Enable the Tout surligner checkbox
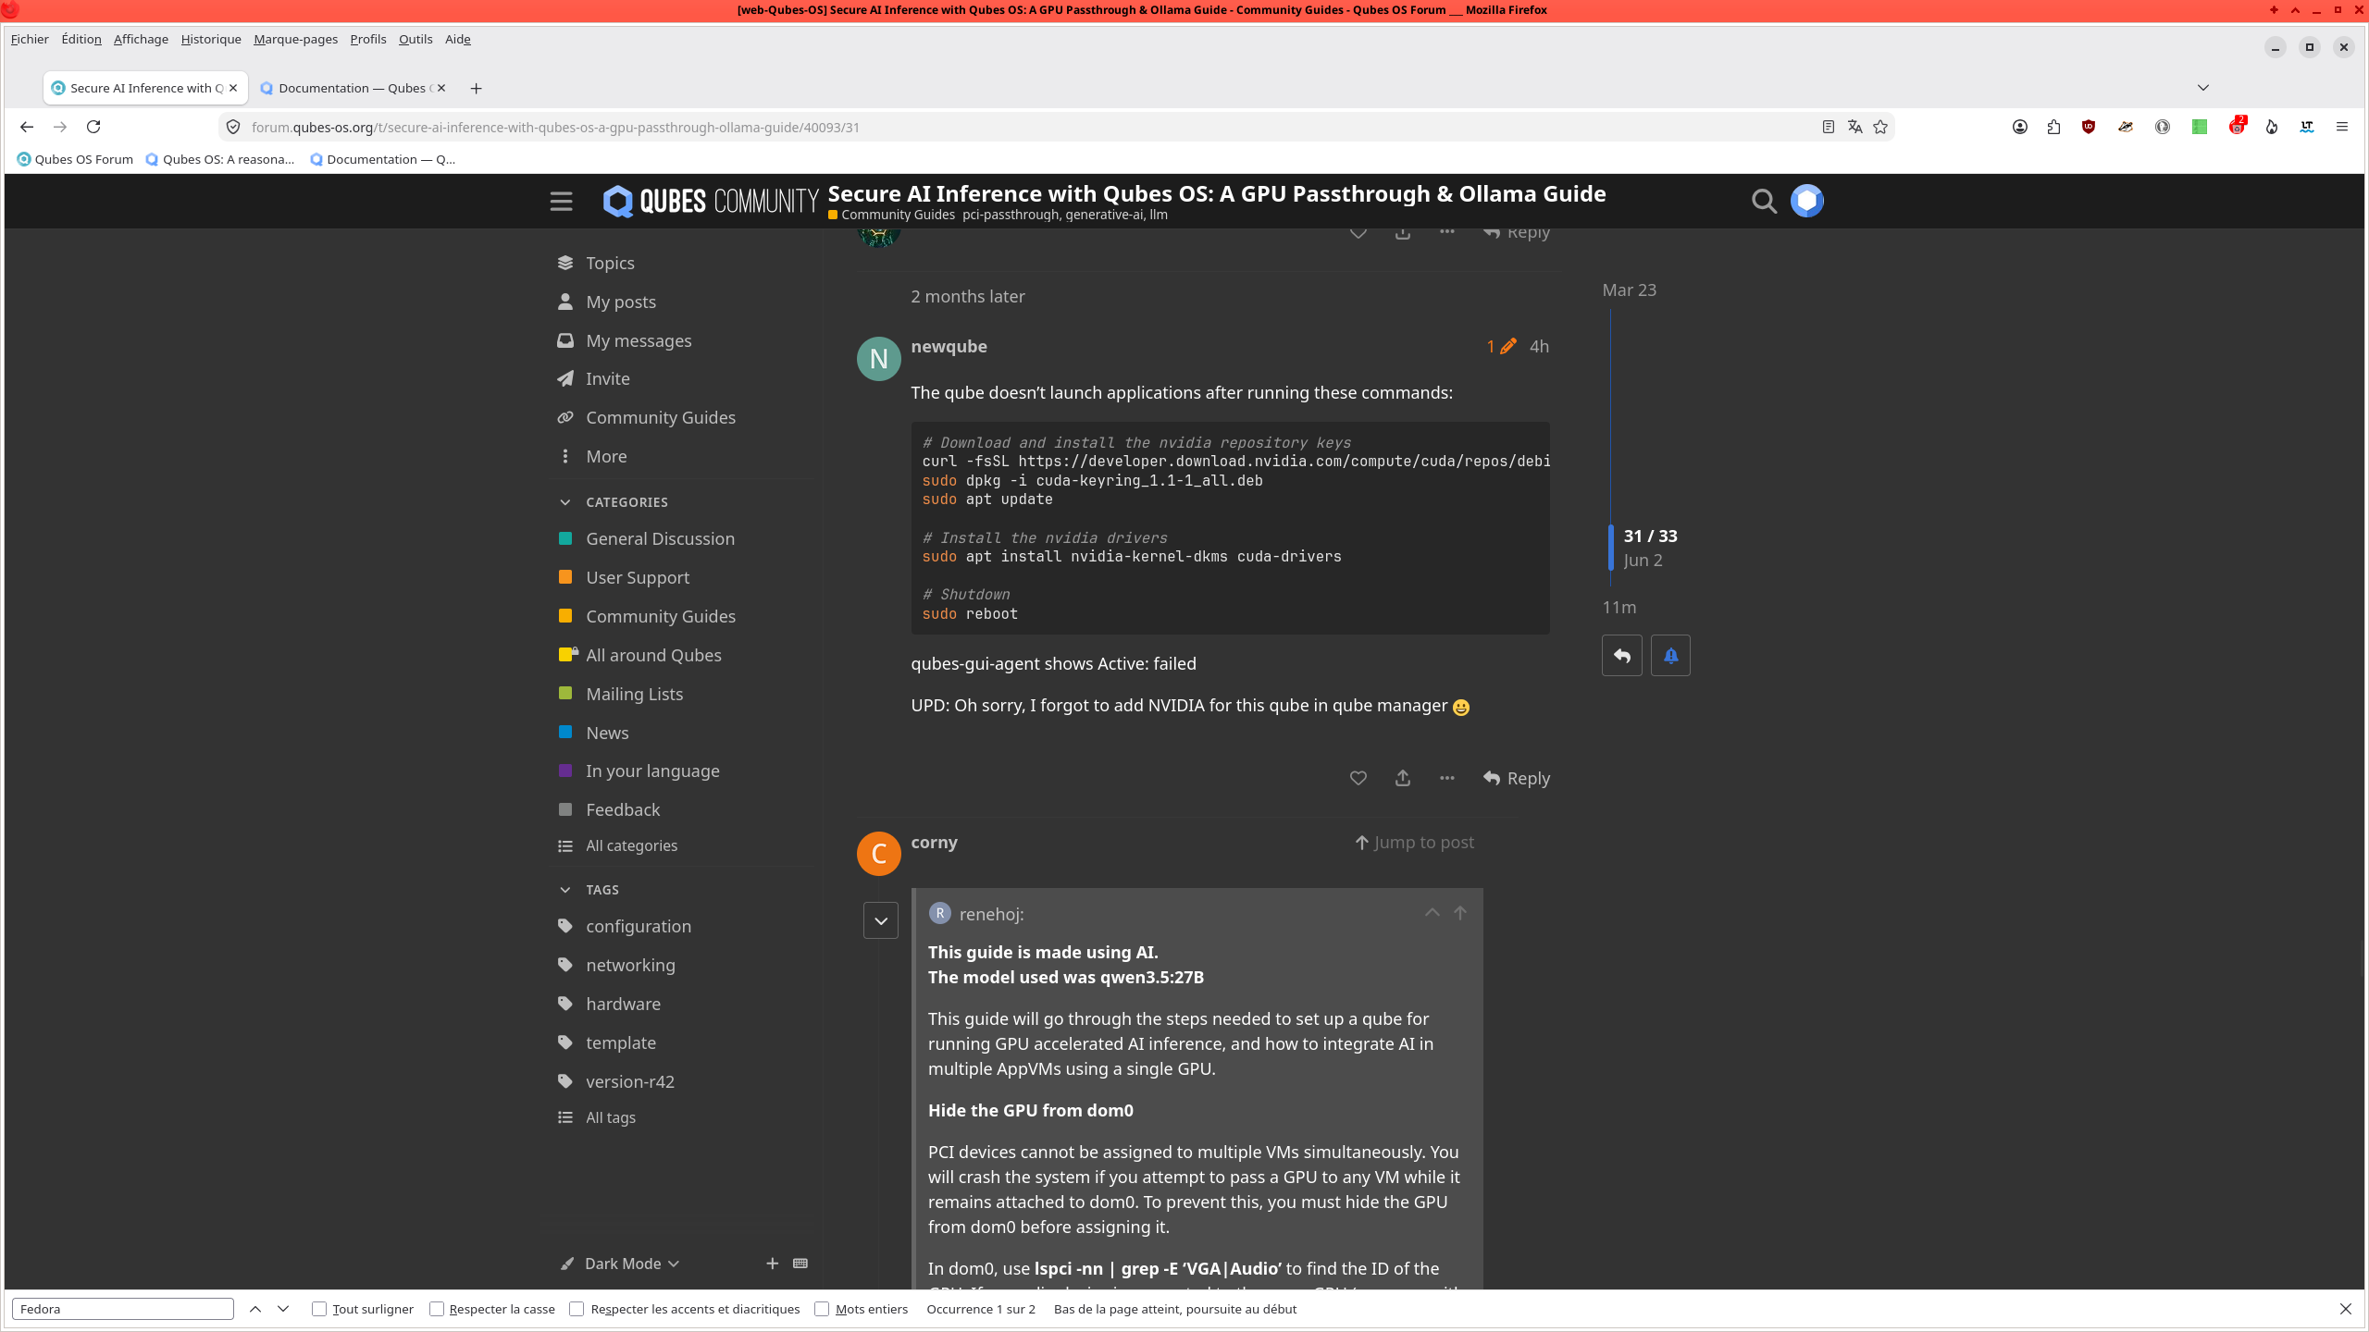 click(319, 1309)
